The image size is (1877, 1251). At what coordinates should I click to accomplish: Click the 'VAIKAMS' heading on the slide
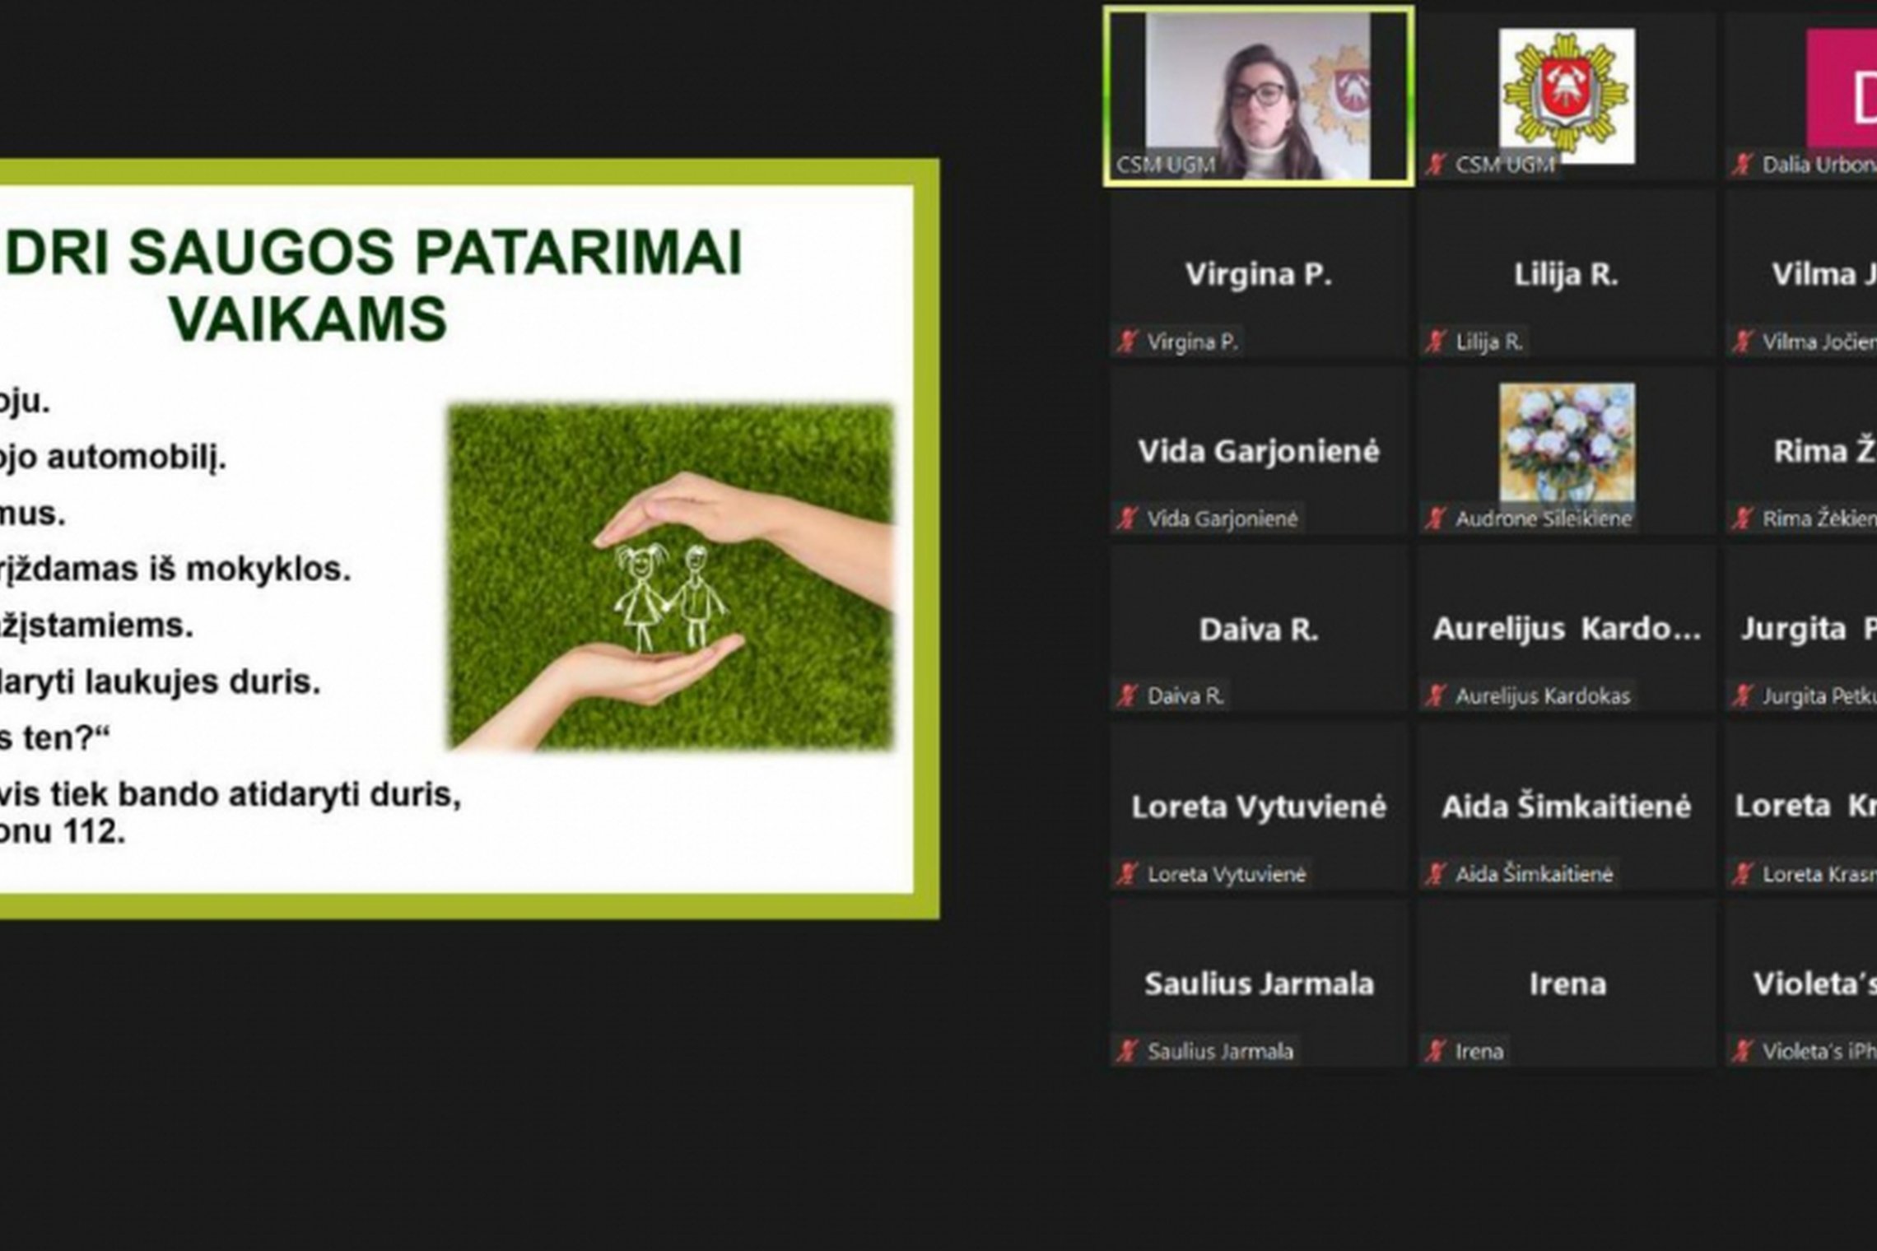pyautogui.click(x=309, y=319)
